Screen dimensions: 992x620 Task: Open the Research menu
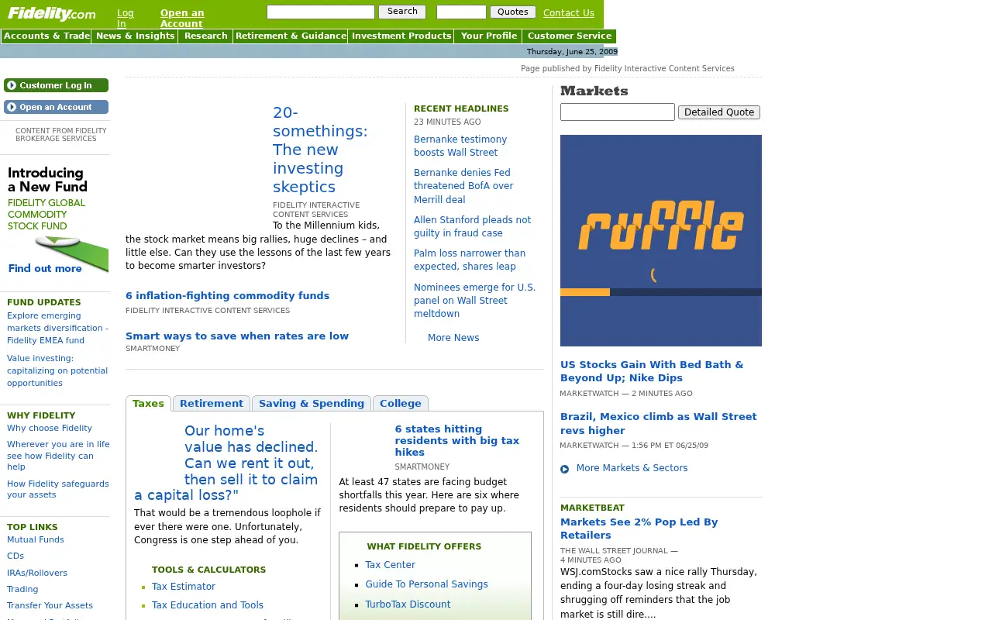[x=205, y=36]
